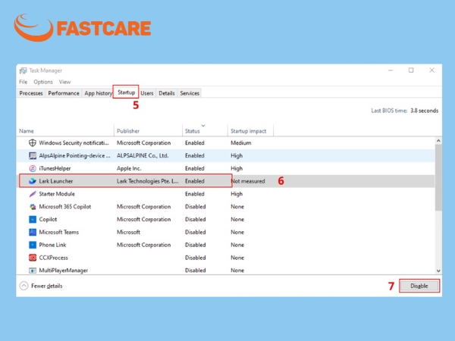Select the AlpsAlpine Pointing-device row name

[x=74, y=155]
